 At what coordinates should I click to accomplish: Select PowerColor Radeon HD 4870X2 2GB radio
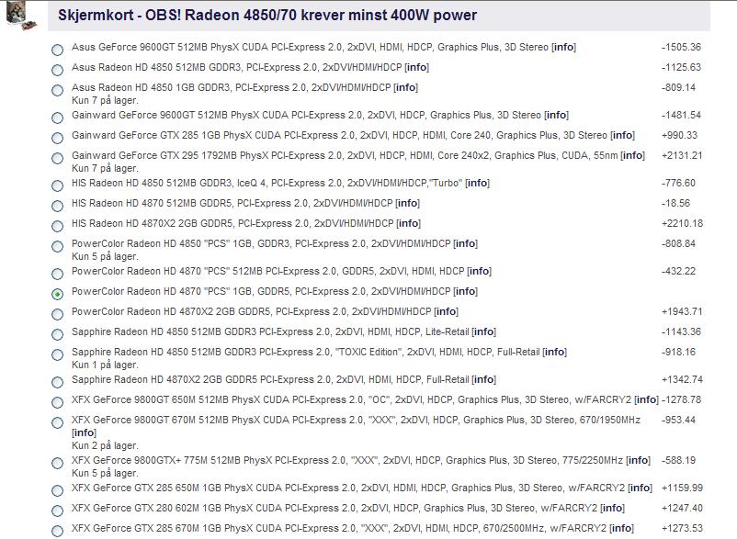57,314
